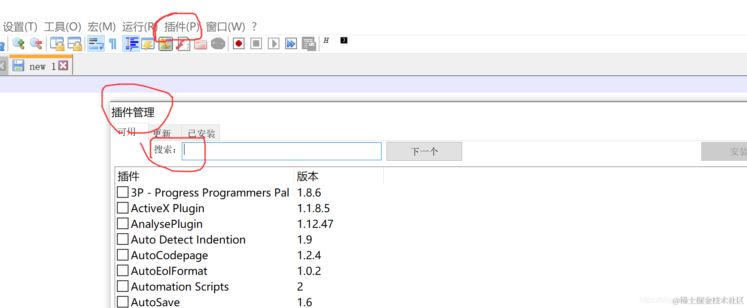Check the Automation Scripts checkbox

click(123, 287)
